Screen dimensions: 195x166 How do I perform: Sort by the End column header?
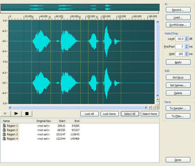pyautogui.click(x=74, y=121)
